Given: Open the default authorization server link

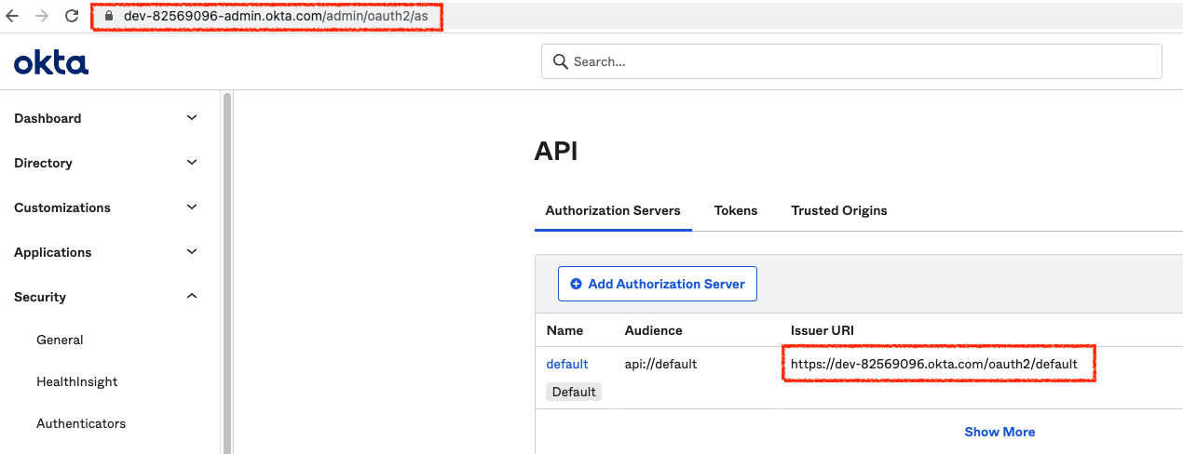Looking at the screenshot, I should (567, 364).
